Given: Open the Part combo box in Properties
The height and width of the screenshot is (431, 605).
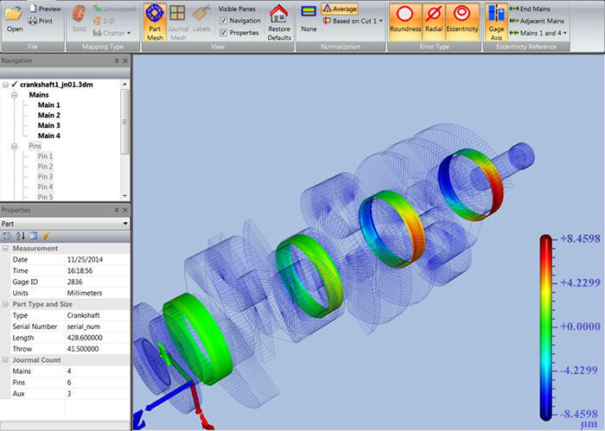Looking at the screenshot, I should coord(65,224).
